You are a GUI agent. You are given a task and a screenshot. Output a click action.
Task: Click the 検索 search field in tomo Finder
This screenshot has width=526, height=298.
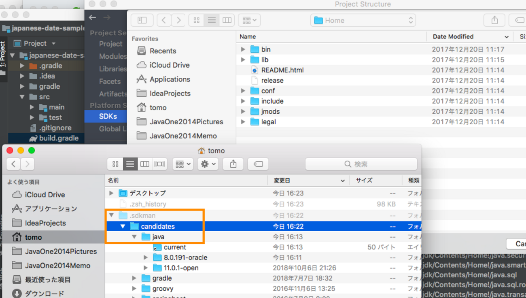pyautogui.click(x=361, y=164)
